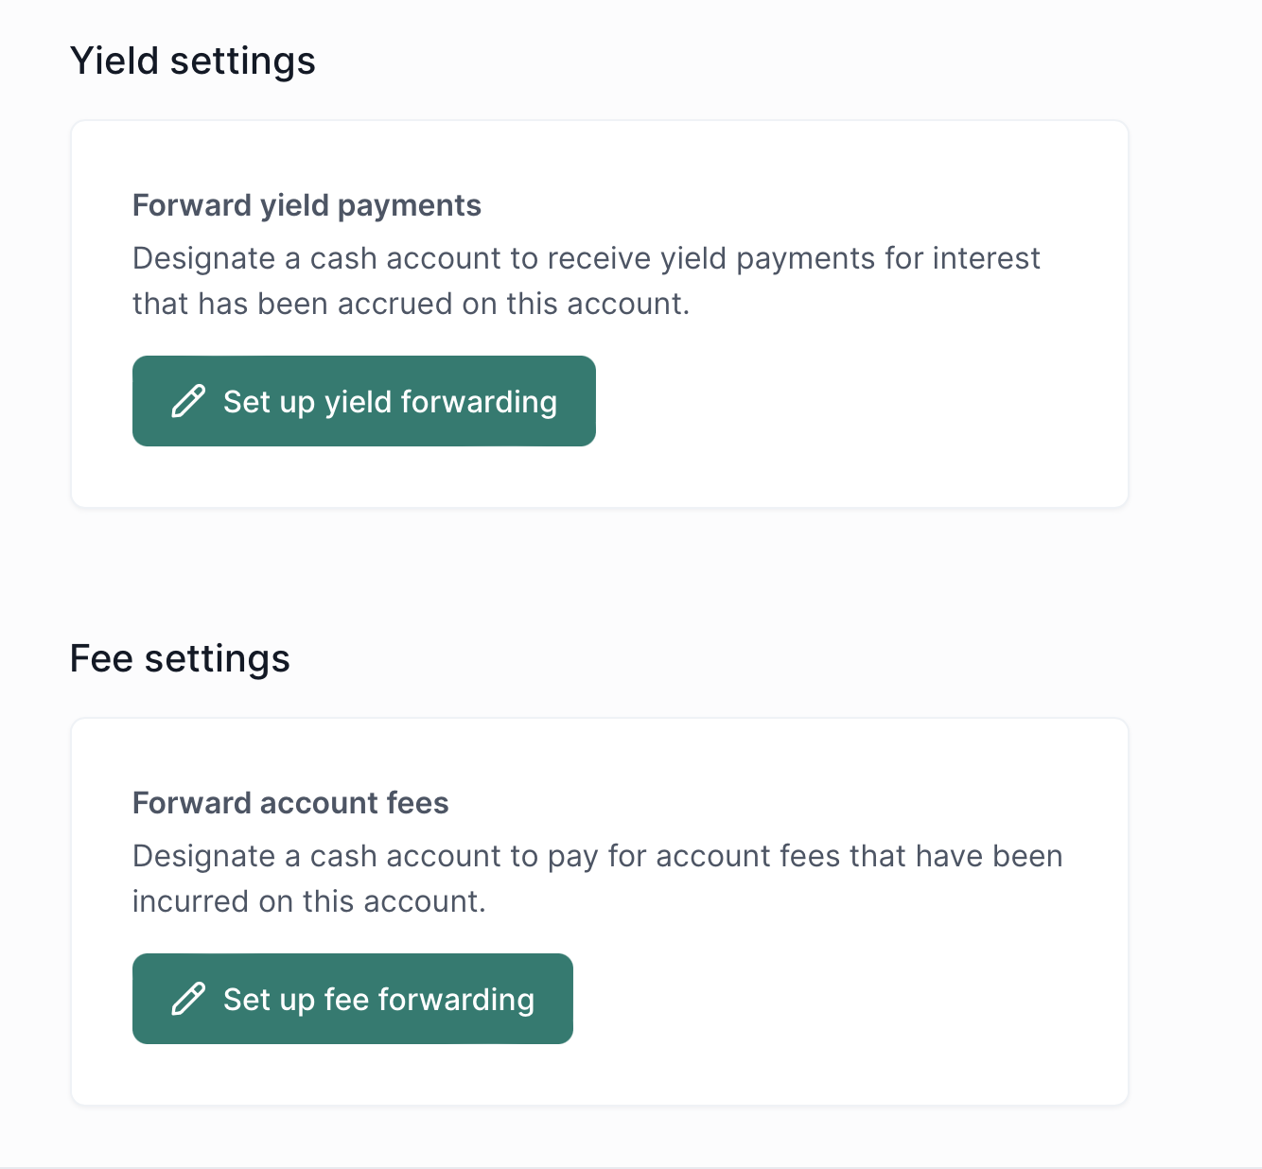Click the pencil icon for fee forwarding

tap(187, 999)
